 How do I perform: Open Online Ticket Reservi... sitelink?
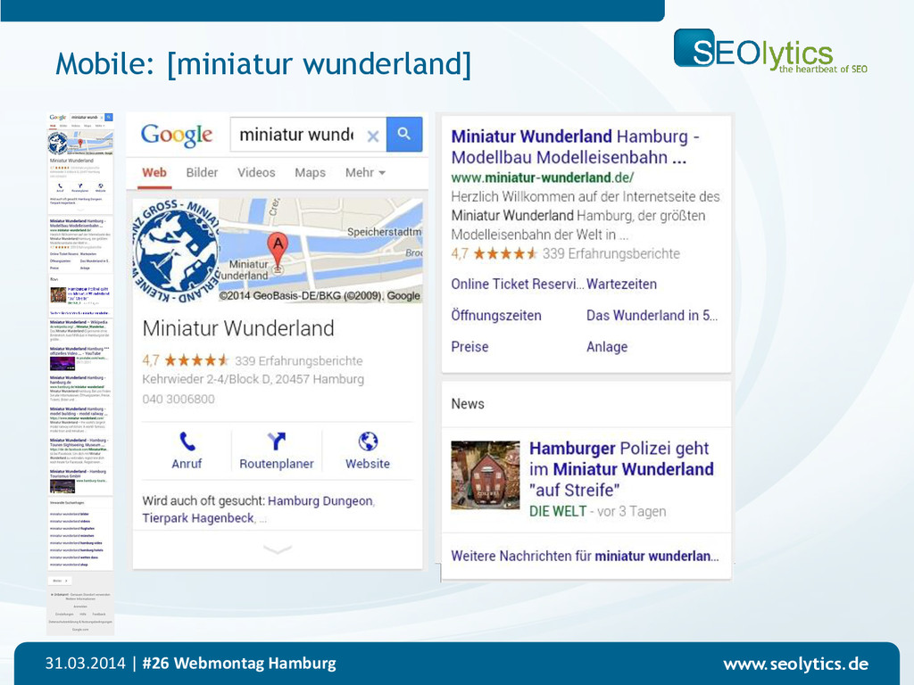coord(517,284)
